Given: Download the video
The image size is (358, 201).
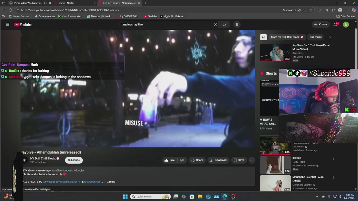Looking at the screenshot, I should click(218, 160).
